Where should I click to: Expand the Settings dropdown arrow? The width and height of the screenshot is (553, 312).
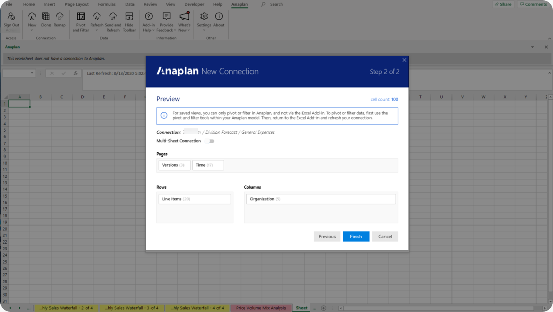tap(204, 31)
